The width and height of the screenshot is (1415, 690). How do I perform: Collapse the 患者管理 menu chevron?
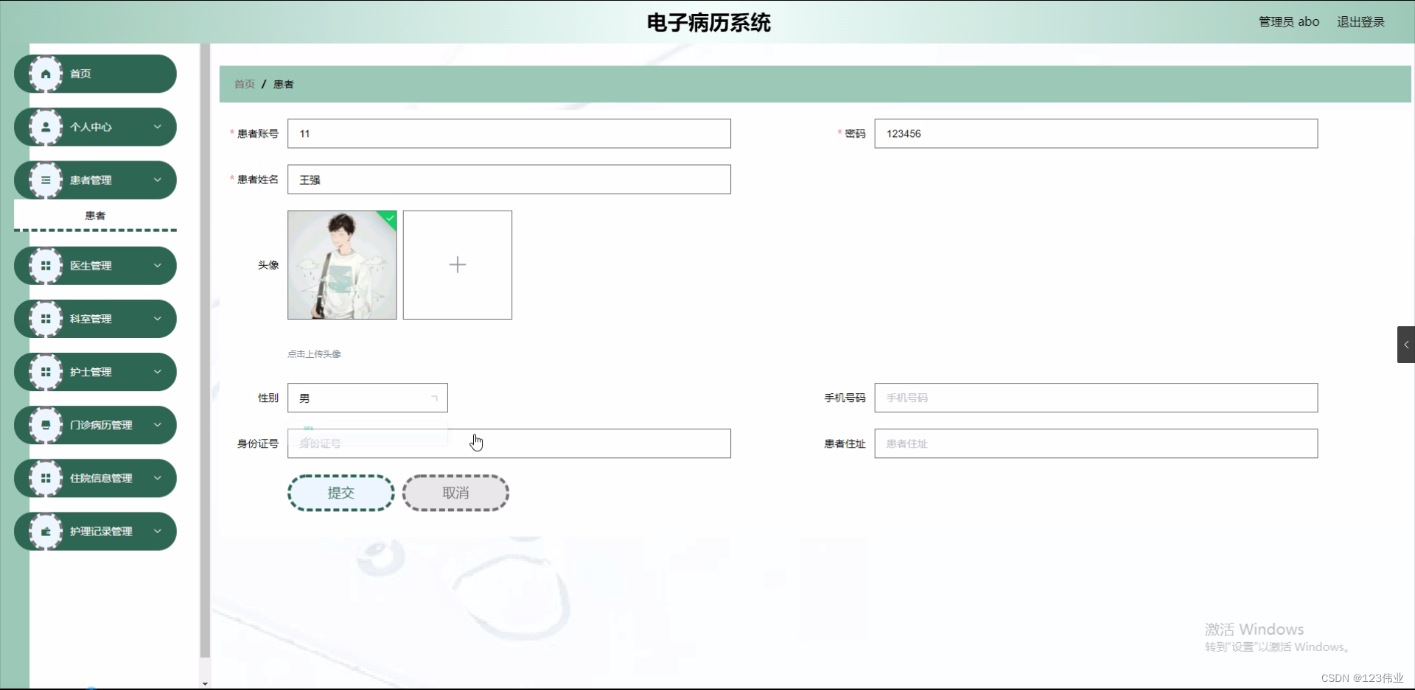click(x=157, y=180)
